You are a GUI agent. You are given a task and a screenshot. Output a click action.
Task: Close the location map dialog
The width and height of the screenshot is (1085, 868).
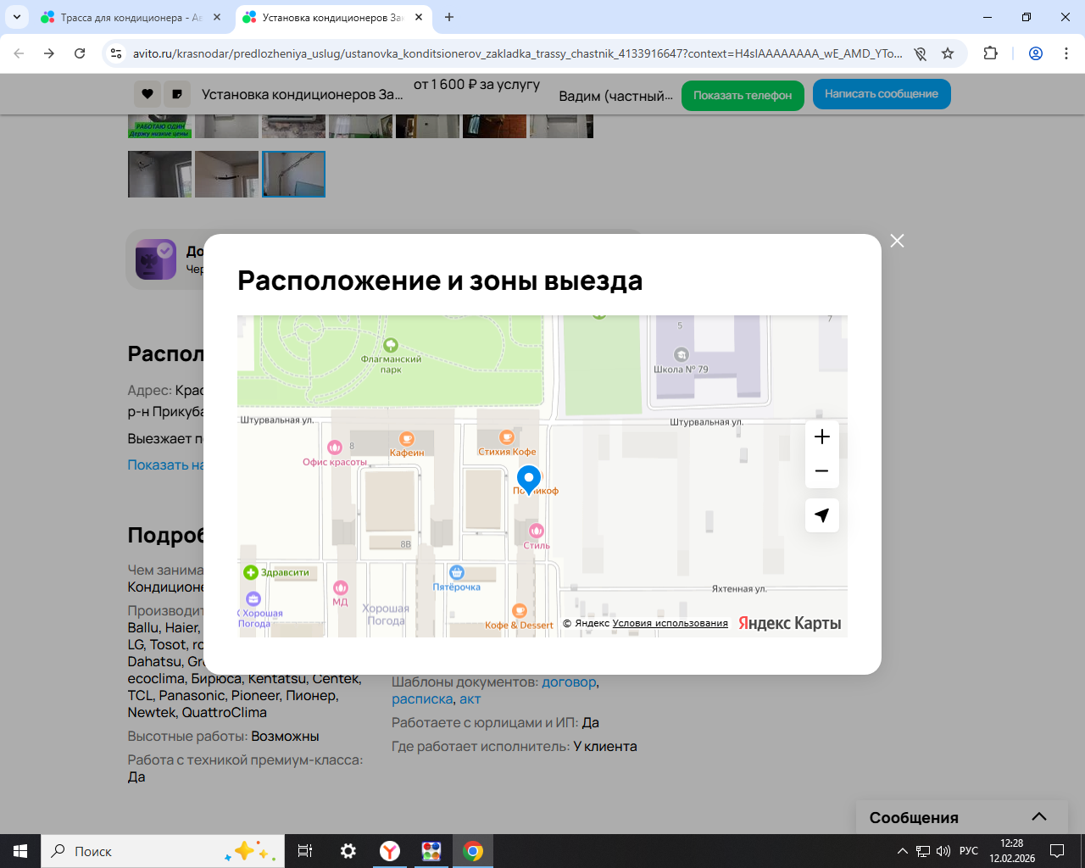897,241
